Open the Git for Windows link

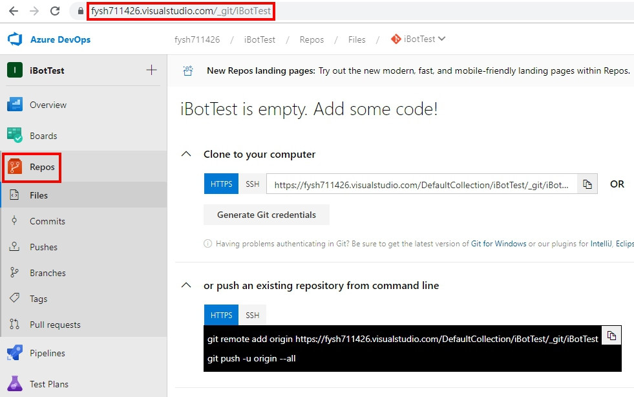(498, 244)
